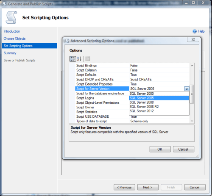
Task: Go to the Choose Objects wizard step
Action: pos(14,39)
